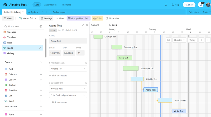Viewport: 211px width, 117px height.
Task: Click the Share button
Action: click(189, 5)
